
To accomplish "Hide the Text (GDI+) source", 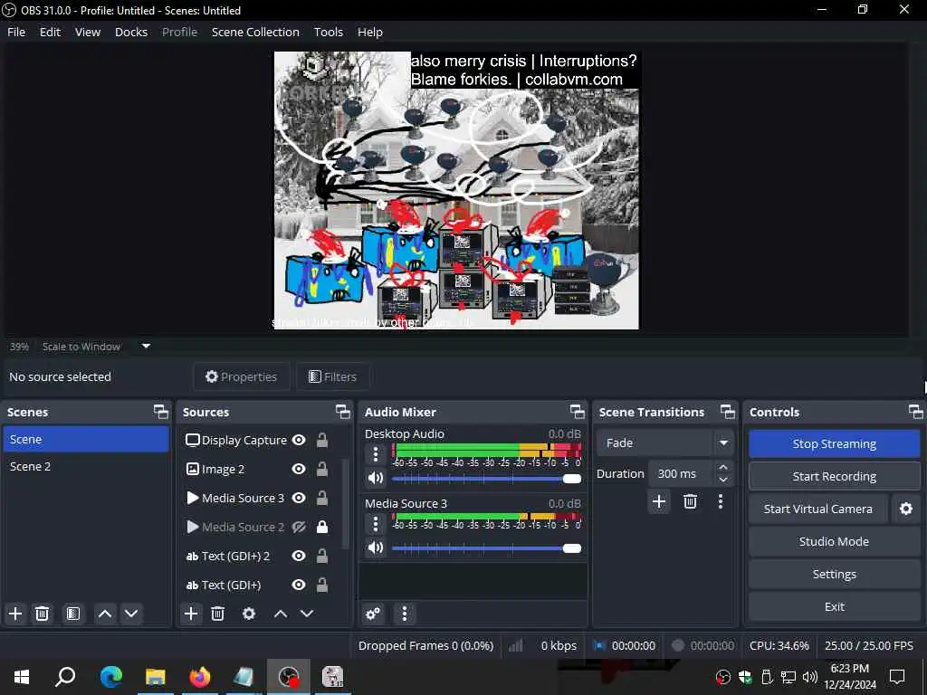I will (299, 586).
